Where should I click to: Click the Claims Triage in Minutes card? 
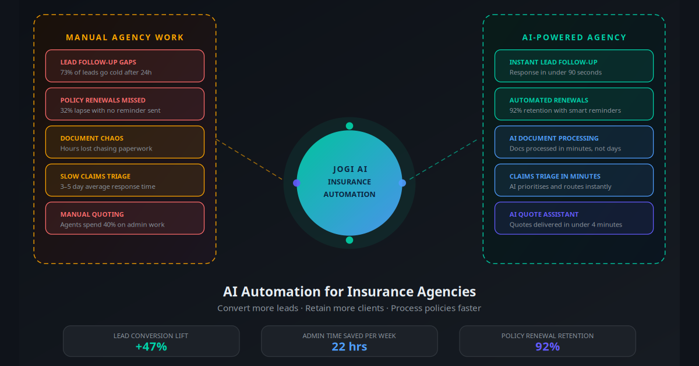coord(574,180)
